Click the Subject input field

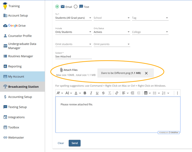(73, 57)
